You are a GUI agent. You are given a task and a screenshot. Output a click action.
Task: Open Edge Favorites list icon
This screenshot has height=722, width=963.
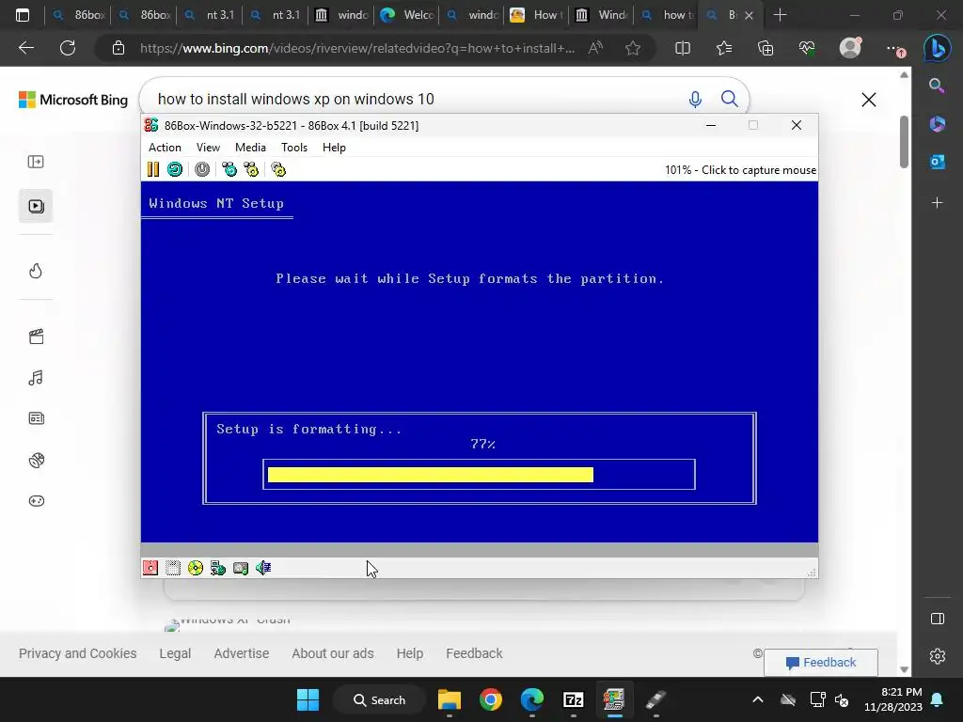coord(724,48)
